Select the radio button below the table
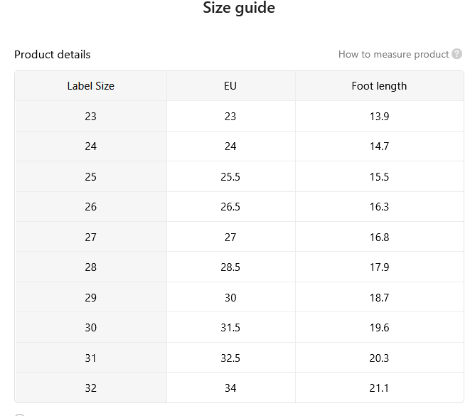470x416 pixels. click(19, 415)
